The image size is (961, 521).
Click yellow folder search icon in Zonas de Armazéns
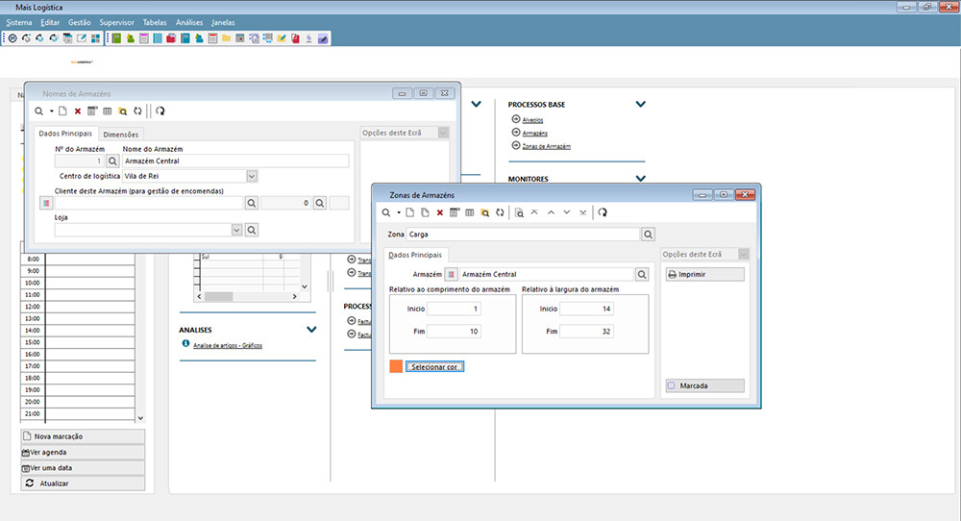484,212
